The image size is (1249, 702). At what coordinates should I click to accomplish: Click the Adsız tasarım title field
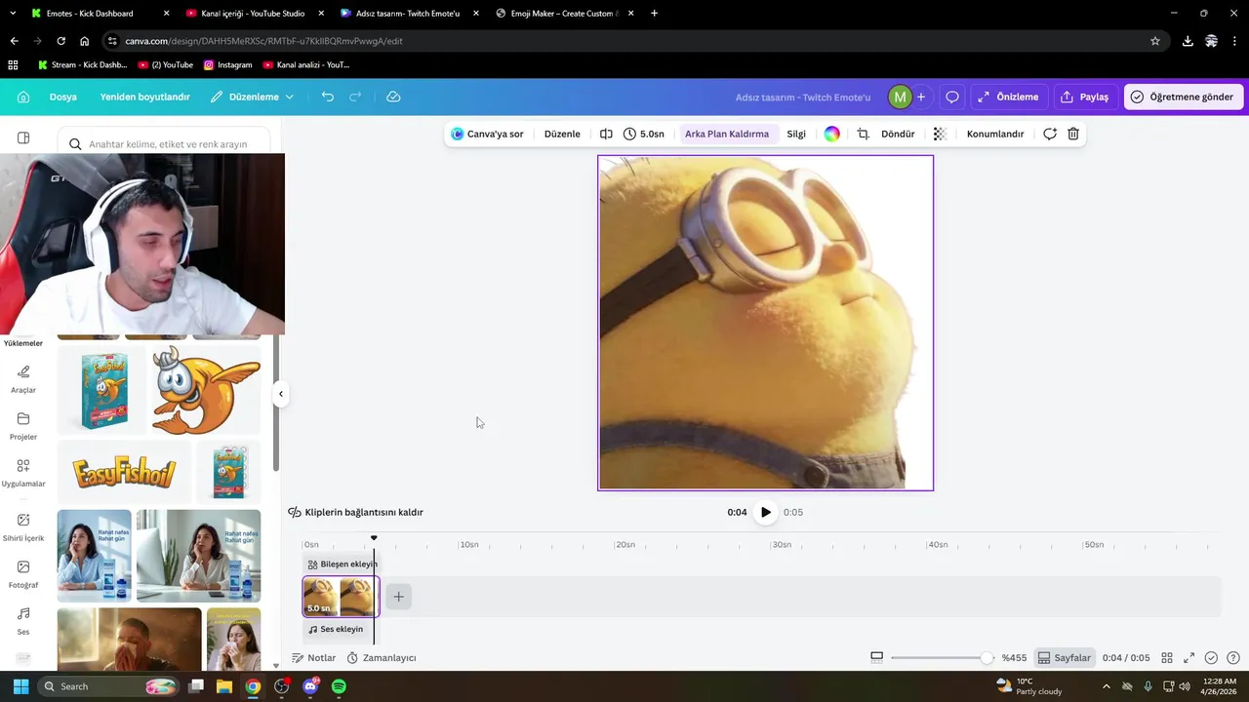click(x=802, y=97)
